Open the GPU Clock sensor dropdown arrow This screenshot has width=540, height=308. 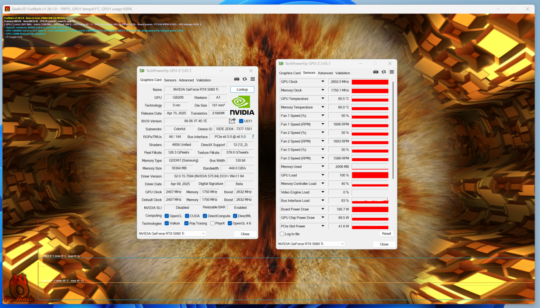pos(323,82)
